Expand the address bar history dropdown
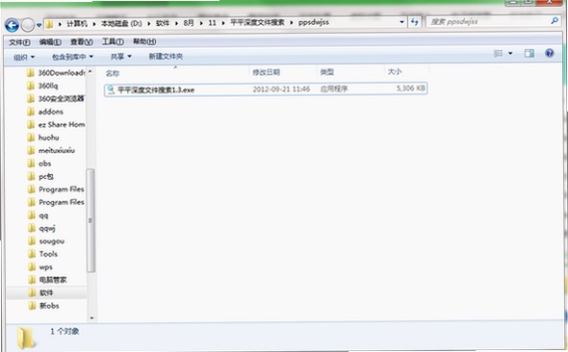Viewport: 568px width, 352px height. click(x=401, y=22)
